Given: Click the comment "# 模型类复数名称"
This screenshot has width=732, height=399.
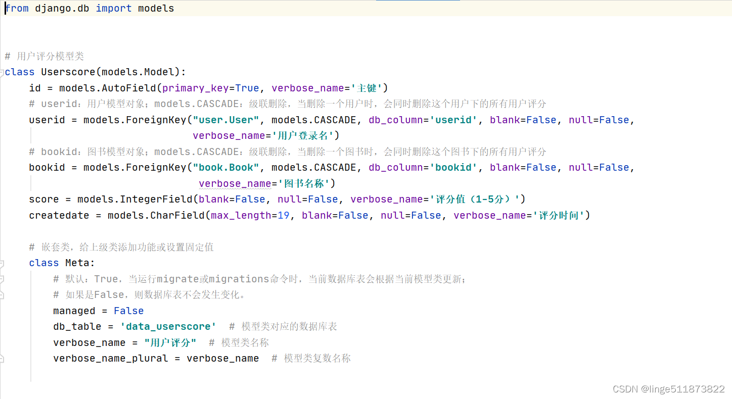Looking at the screenshot, I should tap(311, 358).
